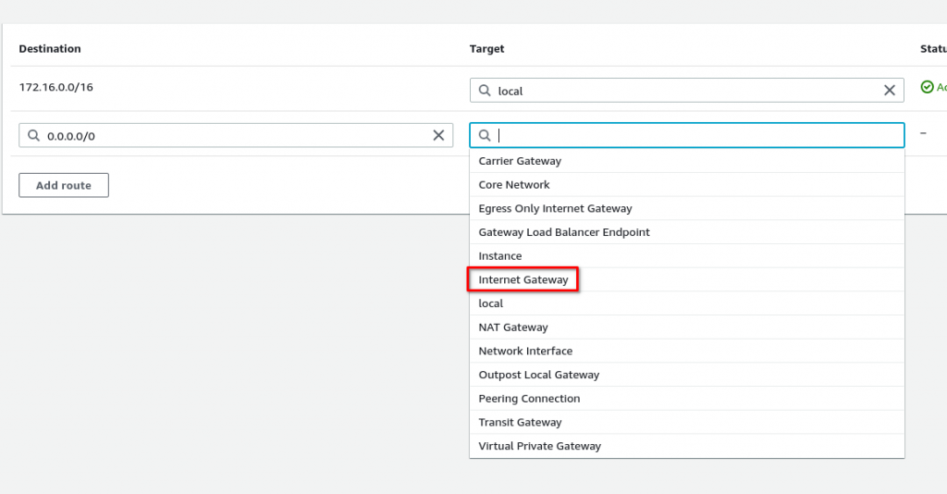Select local option in target list
Viewport: 947px width, 494px height.
pos(491,303)
